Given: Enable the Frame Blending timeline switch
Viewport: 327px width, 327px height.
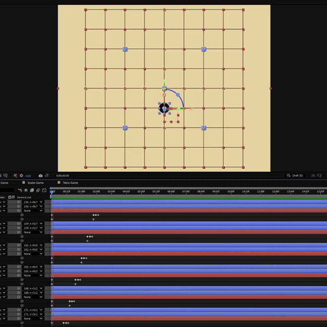Looking at the screenshot, I should click(x=32, y=190).
